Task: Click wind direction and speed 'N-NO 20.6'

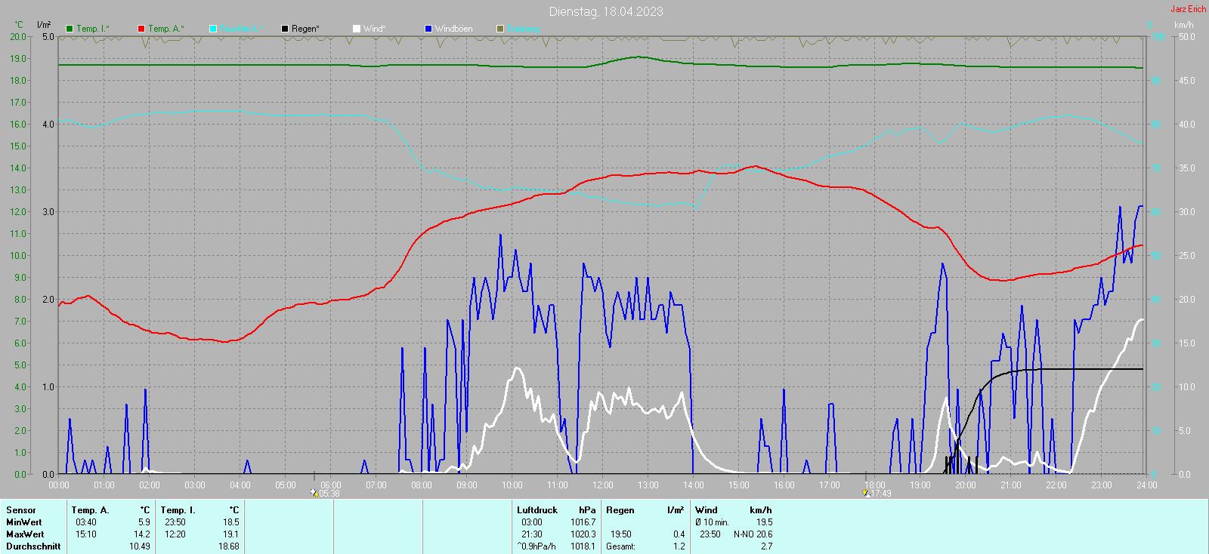Action: pyautogui.click(x=753, y=534)
